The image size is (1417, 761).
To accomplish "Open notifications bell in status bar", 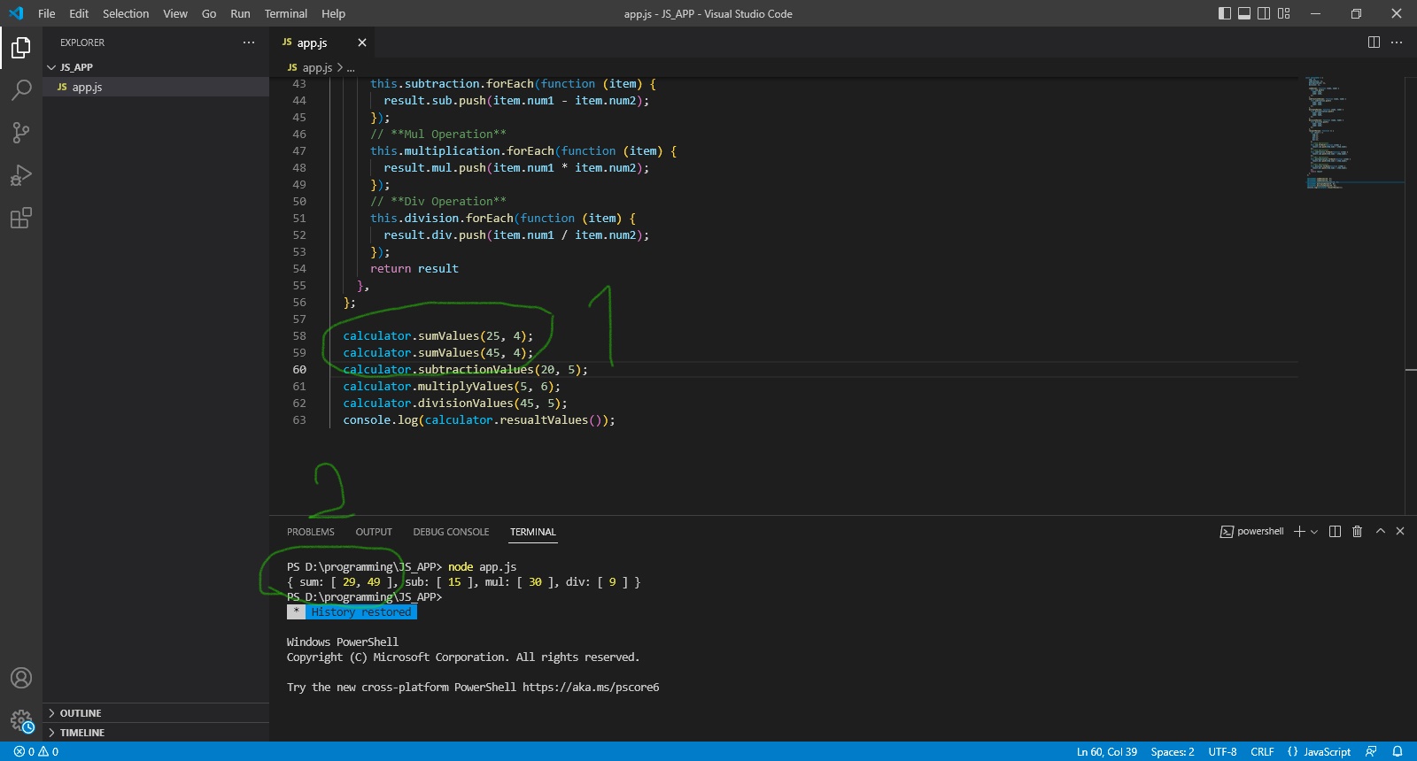I will click(x=1398, y=752).
